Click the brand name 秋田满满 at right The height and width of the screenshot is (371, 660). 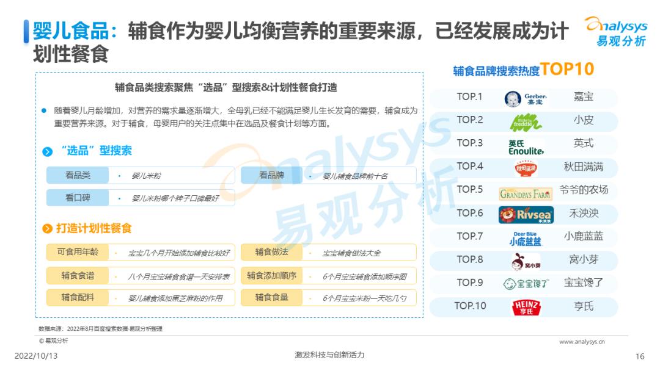(x=584, y=167)
